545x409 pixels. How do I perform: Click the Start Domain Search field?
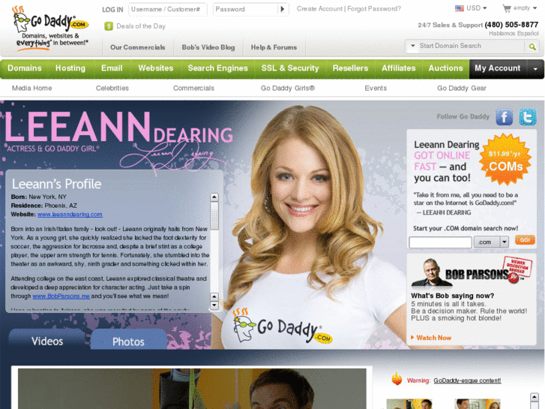(471, 46)
